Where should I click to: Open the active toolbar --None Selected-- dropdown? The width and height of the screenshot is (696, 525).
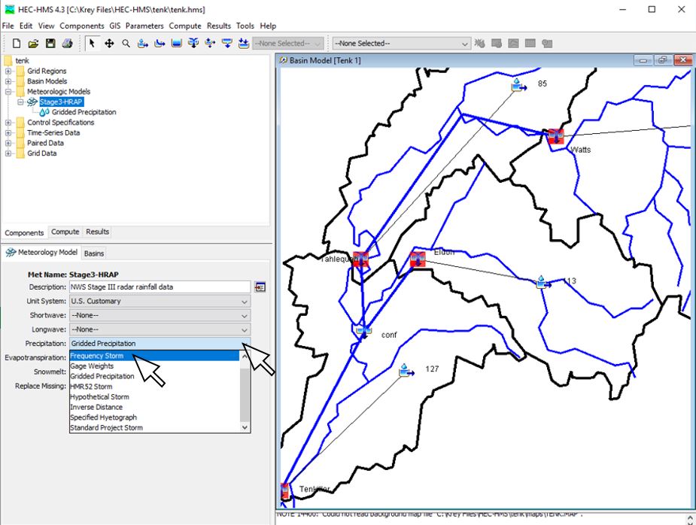[x=401, y=44]
